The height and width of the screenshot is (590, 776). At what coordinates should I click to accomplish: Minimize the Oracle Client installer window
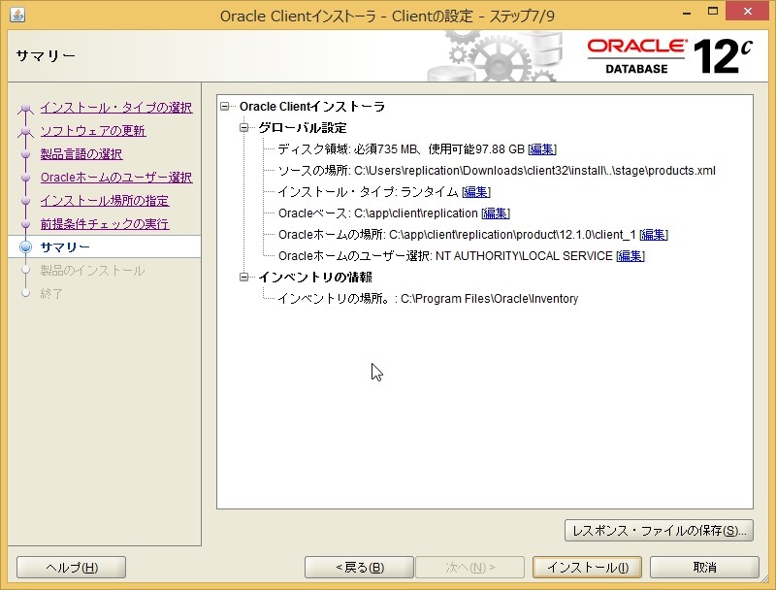(687, 12)
